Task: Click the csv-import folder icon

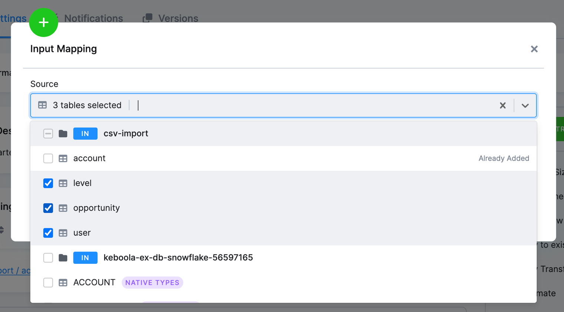Action: tap(63, 134)
